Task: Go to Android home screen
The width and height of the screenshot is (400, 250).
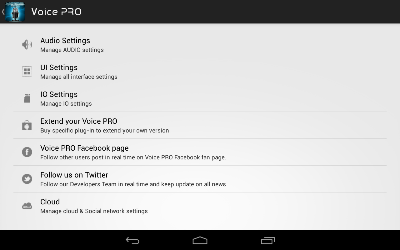Action: (200, 240)
